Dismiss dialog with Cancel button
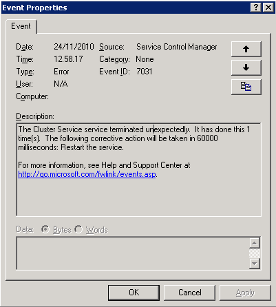276x307 pixels. click(x=190, y=293)
